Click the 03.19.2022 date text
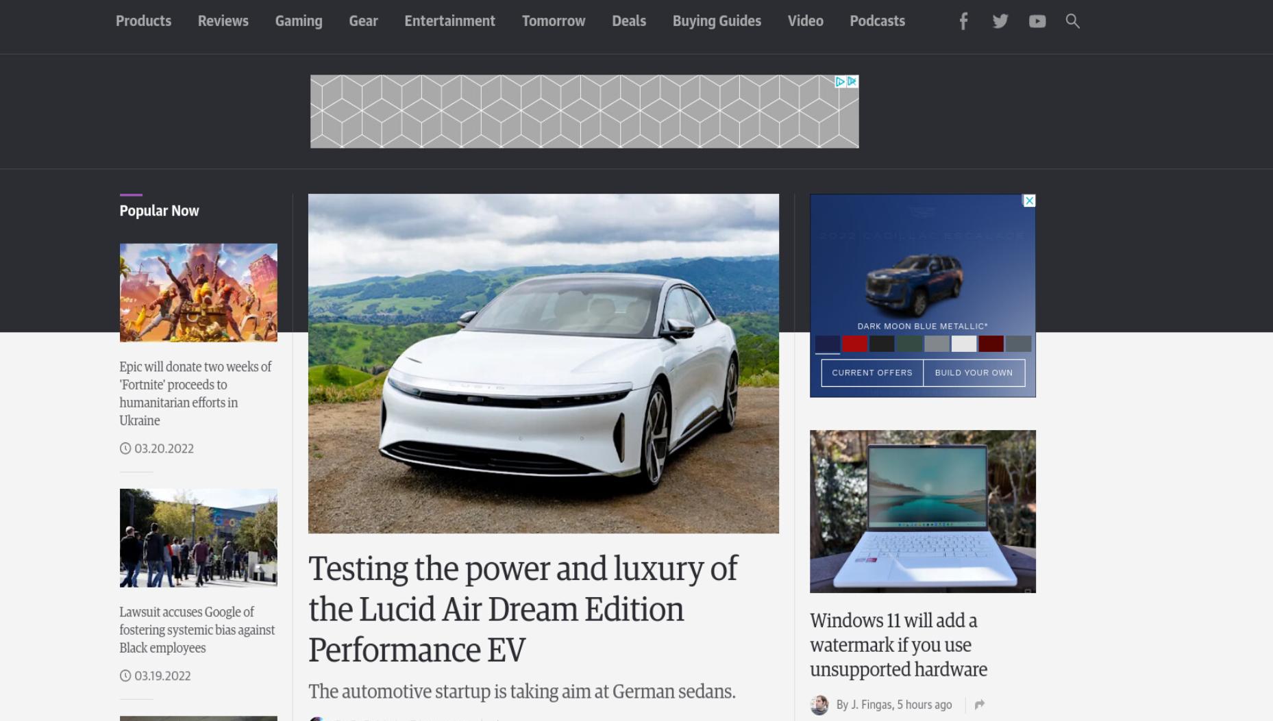Viewport: 1273px width, 721px height. (x=163, y=676)
